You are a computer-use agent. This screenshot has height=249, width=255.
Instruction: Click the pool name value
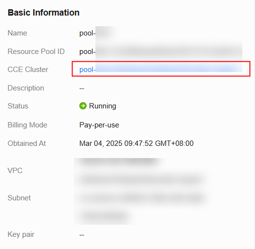coord(99,33)
